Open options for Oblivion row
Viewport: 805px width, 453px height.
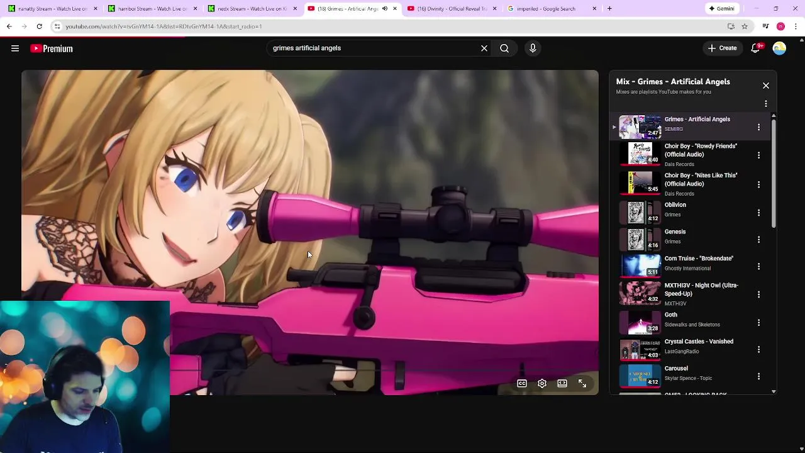tap(758, 213)
